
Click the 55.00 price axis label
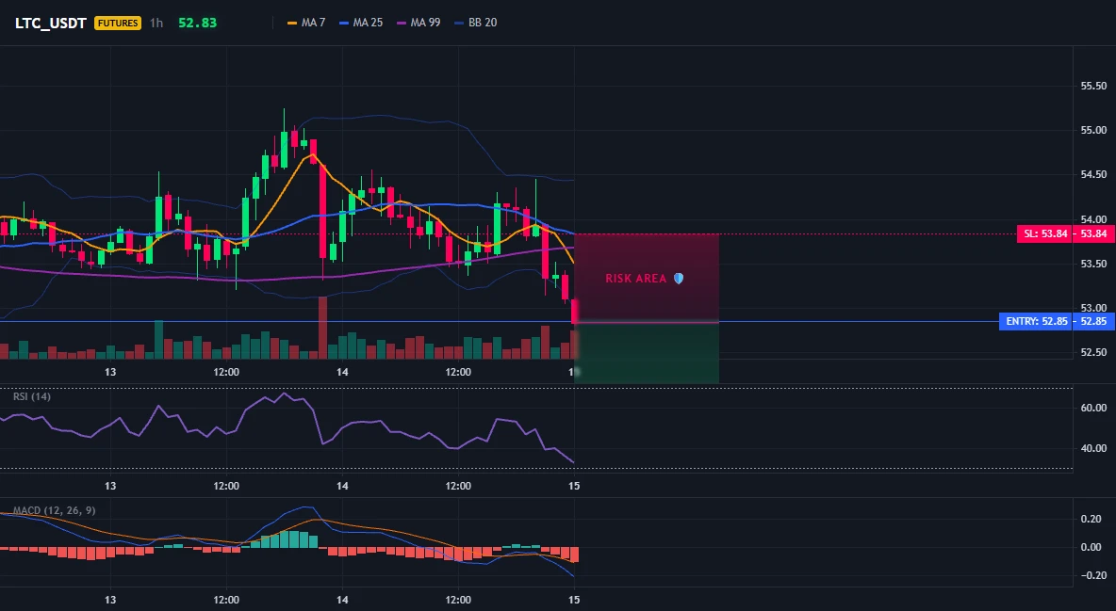1093,130
